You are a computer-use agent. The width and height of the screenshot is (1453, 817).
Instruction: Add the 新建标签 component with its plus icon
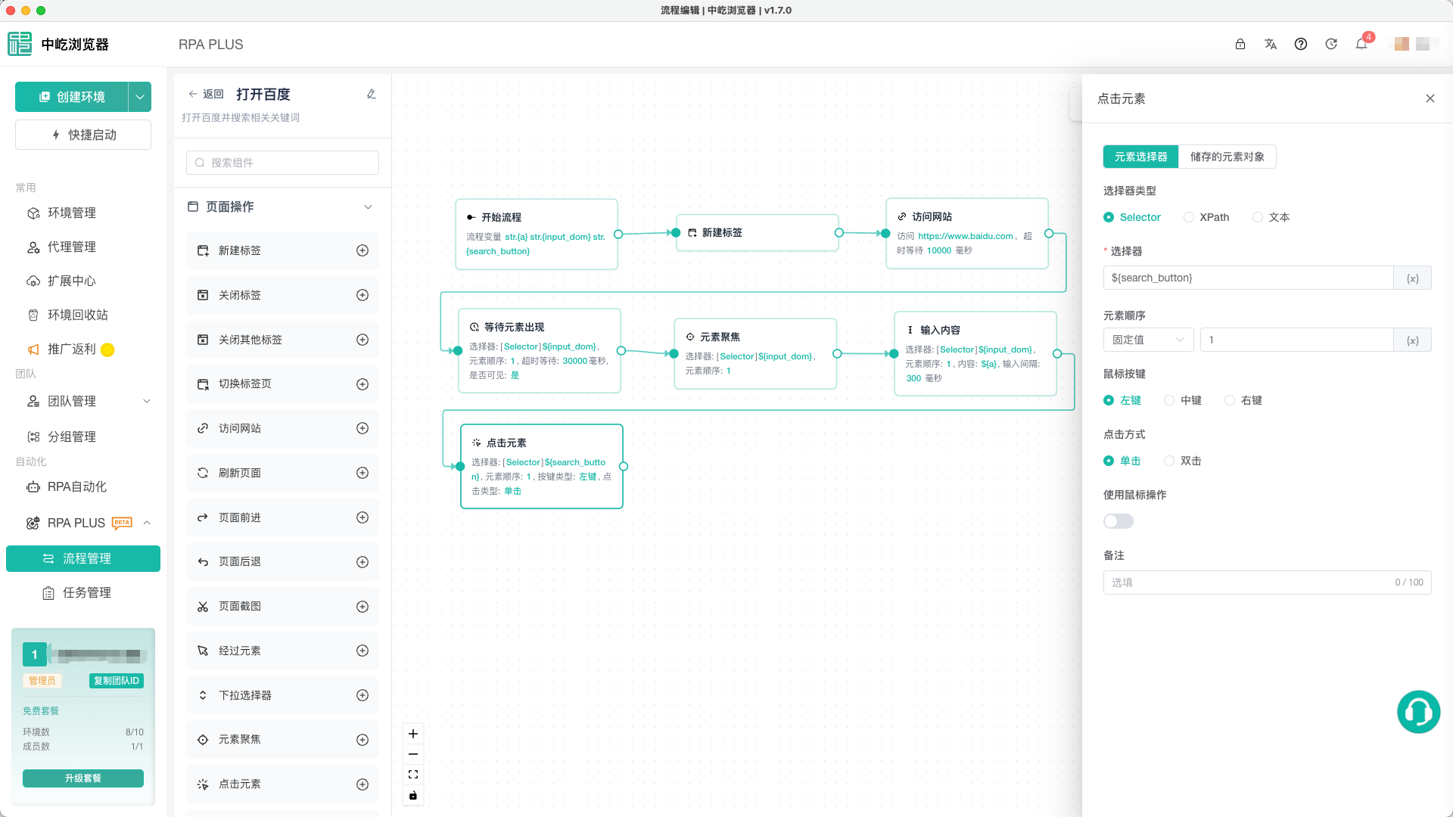click(x=362, y=250)
